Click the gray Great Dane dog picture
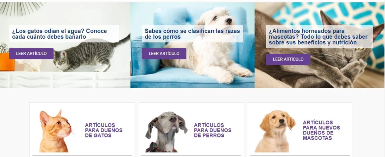The height and width of the screenshot is (157, 385). [x=166, y=132]
